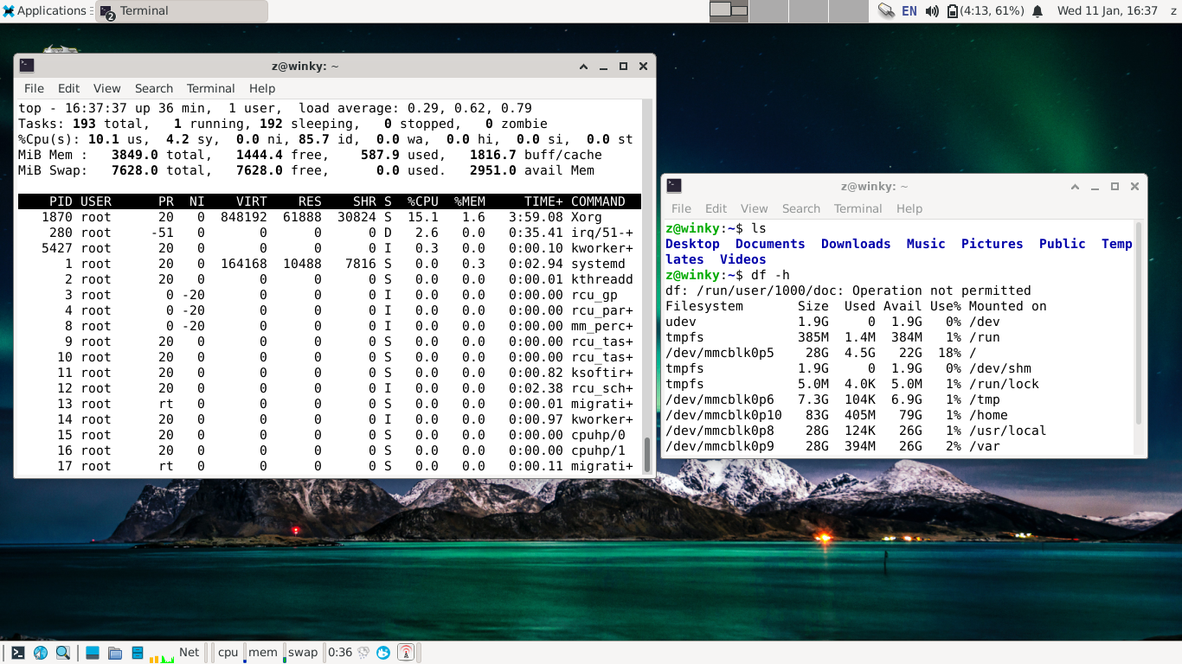Roll up the df terminal window
The height and width of the screenshot is (664, 1182).
pos(1075,186)
